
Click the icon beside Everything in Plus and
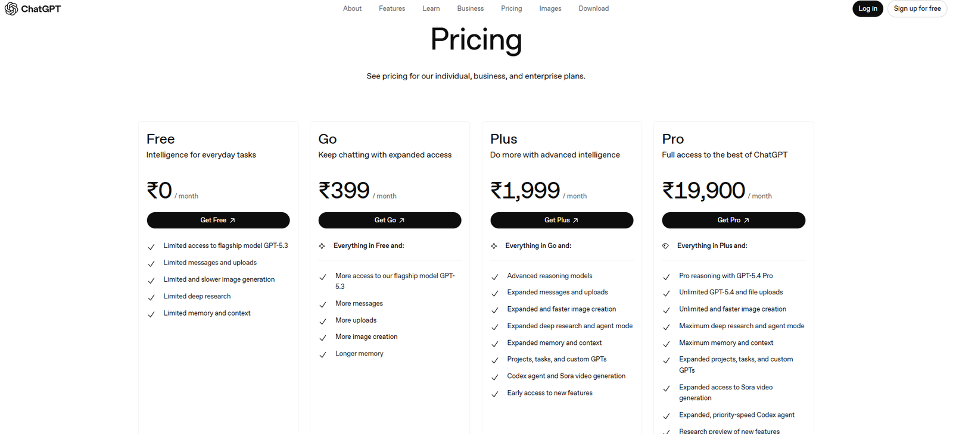pyautogui.click(x=666, y=246)
